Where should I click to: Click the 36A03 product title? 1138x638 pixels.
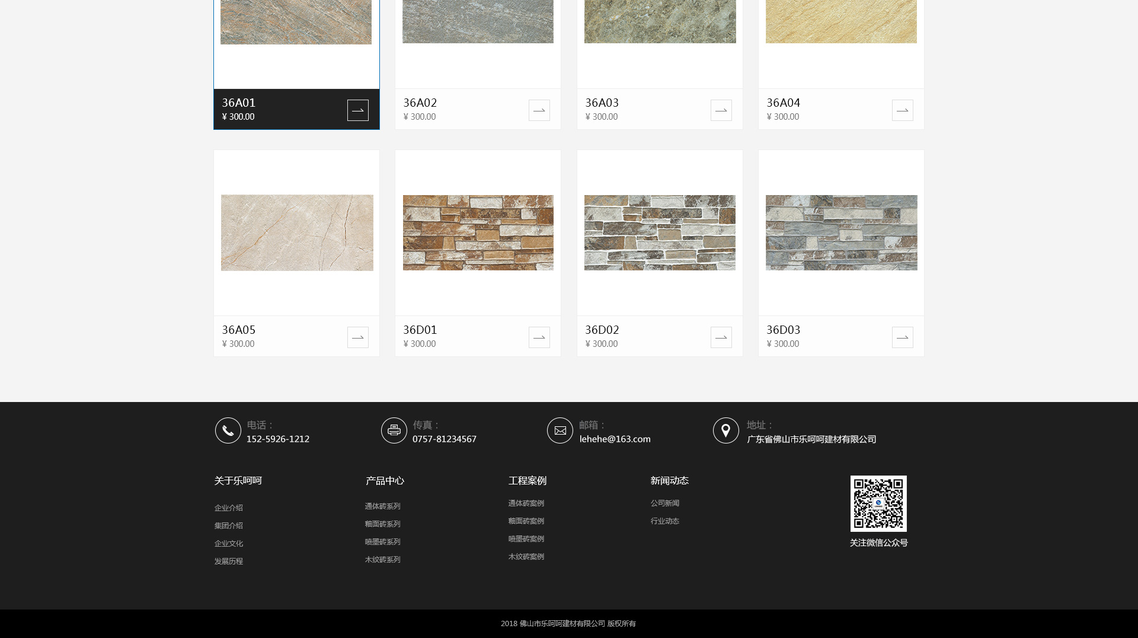pyautogui.click(x=602, y=103)
